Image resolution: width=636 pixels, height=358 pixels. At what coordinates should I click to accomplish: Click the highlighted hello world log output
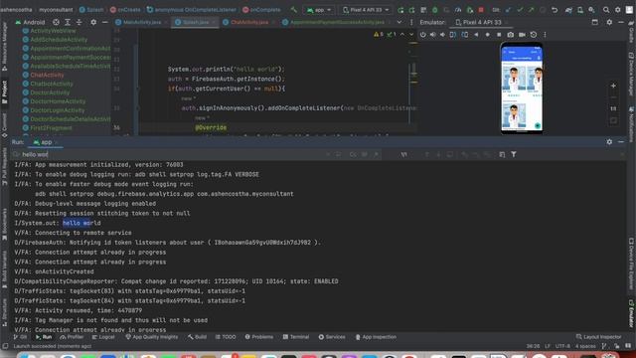(81, 223)
